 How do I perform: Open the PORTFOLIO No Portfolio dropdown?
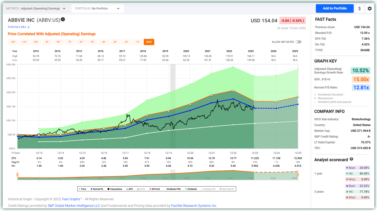click(98, 8)
